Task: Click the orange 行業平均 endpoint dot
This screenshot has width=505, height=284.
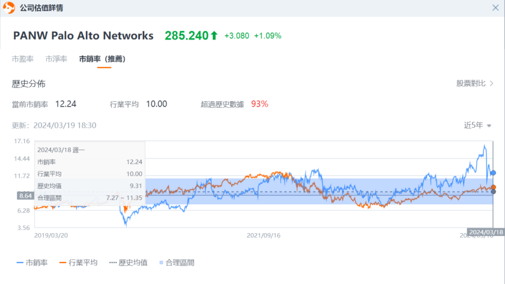Action: click(x=493, y=187)
